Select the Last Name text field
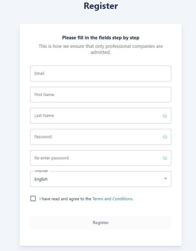This screenshot has width=196, height=251. 95,116
